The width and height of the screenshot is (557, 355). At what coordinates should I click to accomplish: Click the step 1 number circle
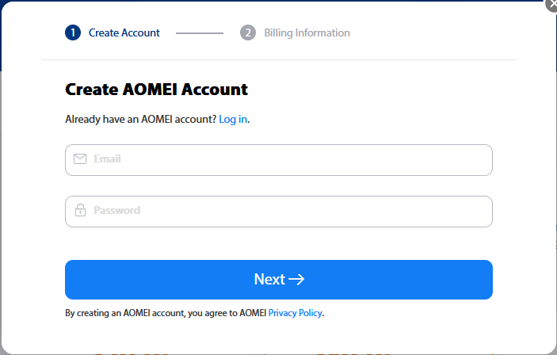[73, 33]
